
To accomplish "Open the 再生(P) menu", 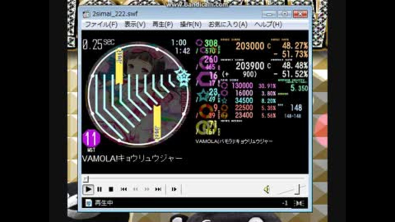I will tap(163, 24).
